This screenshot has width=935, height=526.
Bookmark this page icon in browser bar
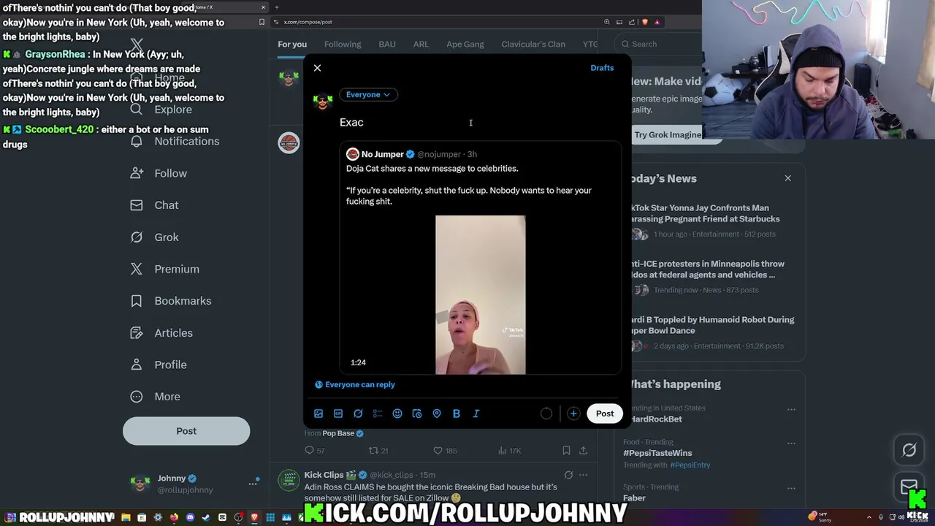point(262,22)
